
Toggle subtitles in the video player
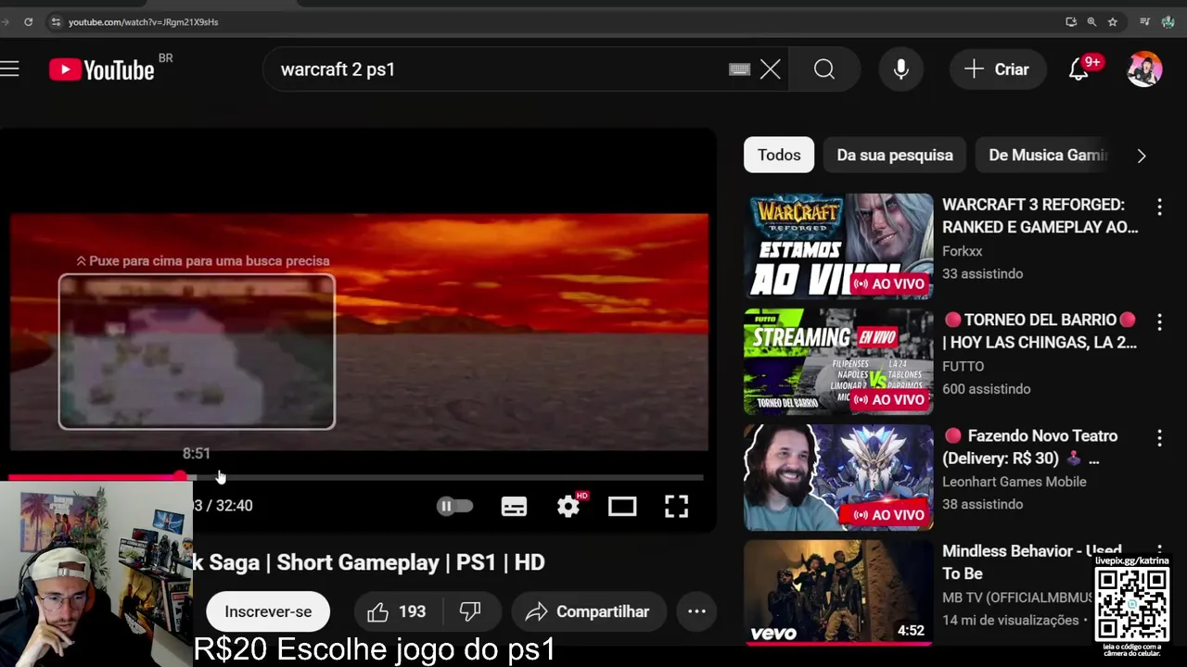[x=514, y=506]
